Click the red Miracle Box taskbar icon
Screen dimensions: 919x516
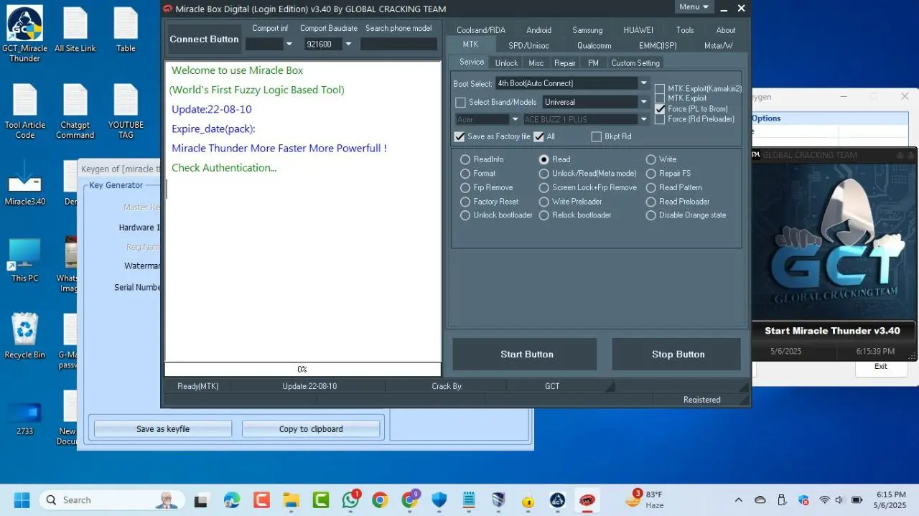(587, 500)
